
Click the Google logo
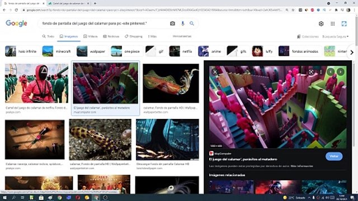(16, 23)
